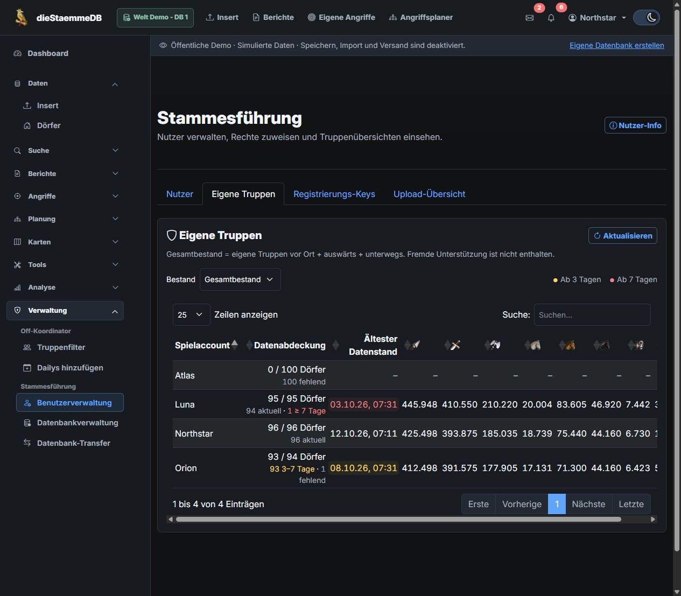Click the Tools wrench icon in sidebar
The image size is (681, 596).
pyautogui.click(x=17, y=265)
